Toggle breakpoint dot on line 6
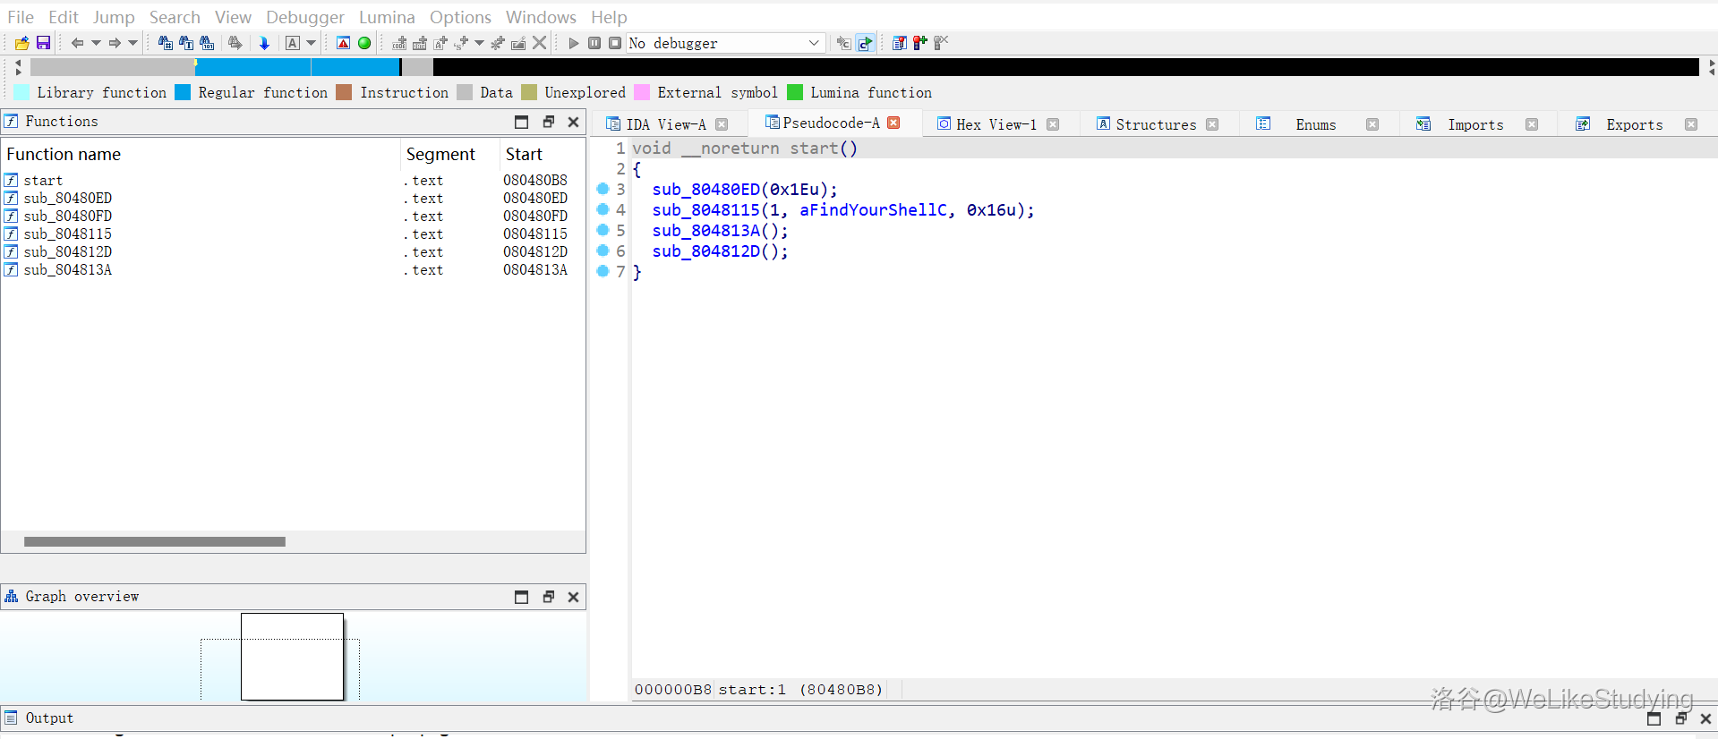 click(x=603, y=251)
